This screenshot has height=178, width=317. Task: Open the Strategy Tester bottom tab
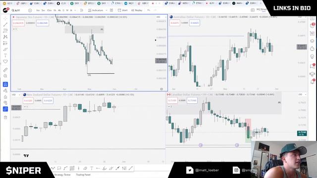[x=62, y=175]
